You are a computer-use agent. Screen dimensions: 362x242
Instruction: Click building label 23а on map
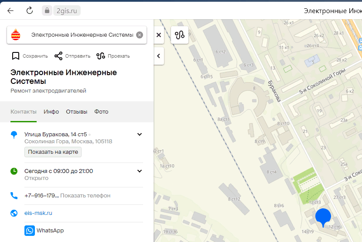[x=344, y=120]
